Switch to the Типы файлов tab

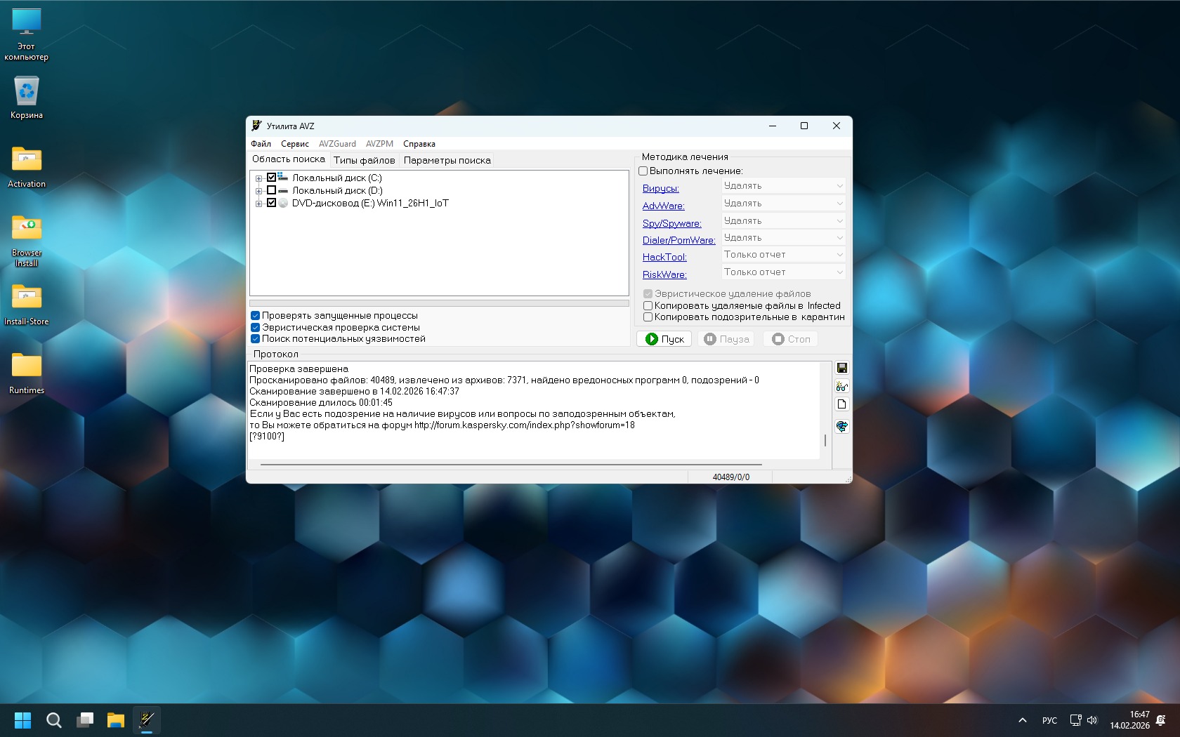[x=364, y=160]
